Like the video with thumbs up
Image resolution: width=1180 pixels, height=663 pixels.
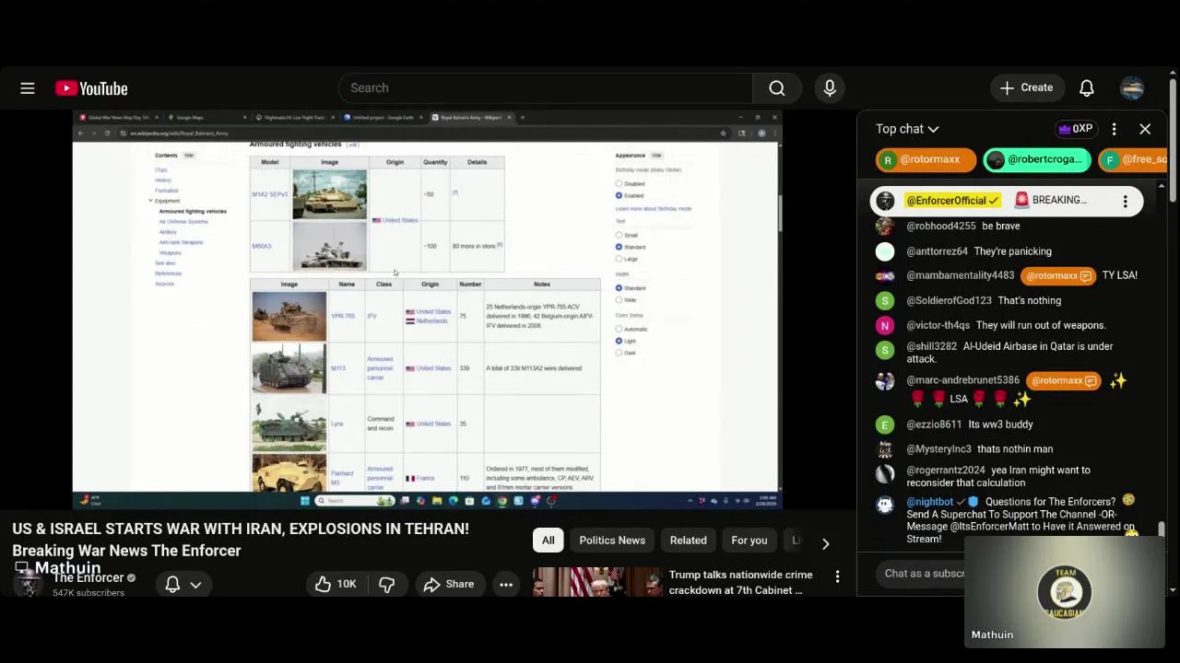point(336,584)
